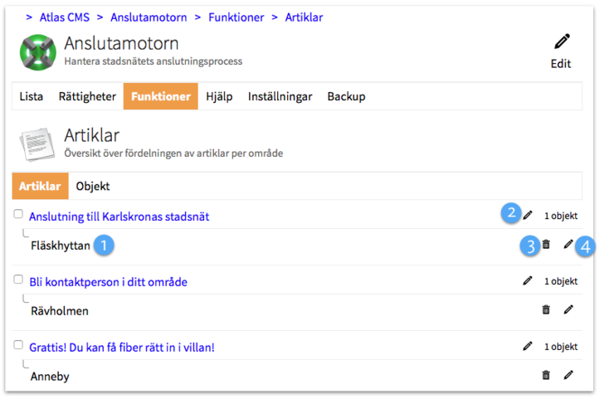Screen dimensions: 604x404
Task: Tick the Bli kontaktperson i ditt område checkbox
Action: click(18, 280)
